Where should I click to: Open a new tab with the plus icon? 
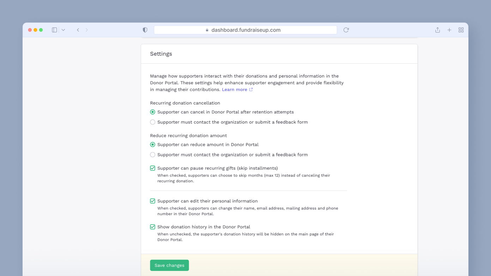(x=449, y=30)
